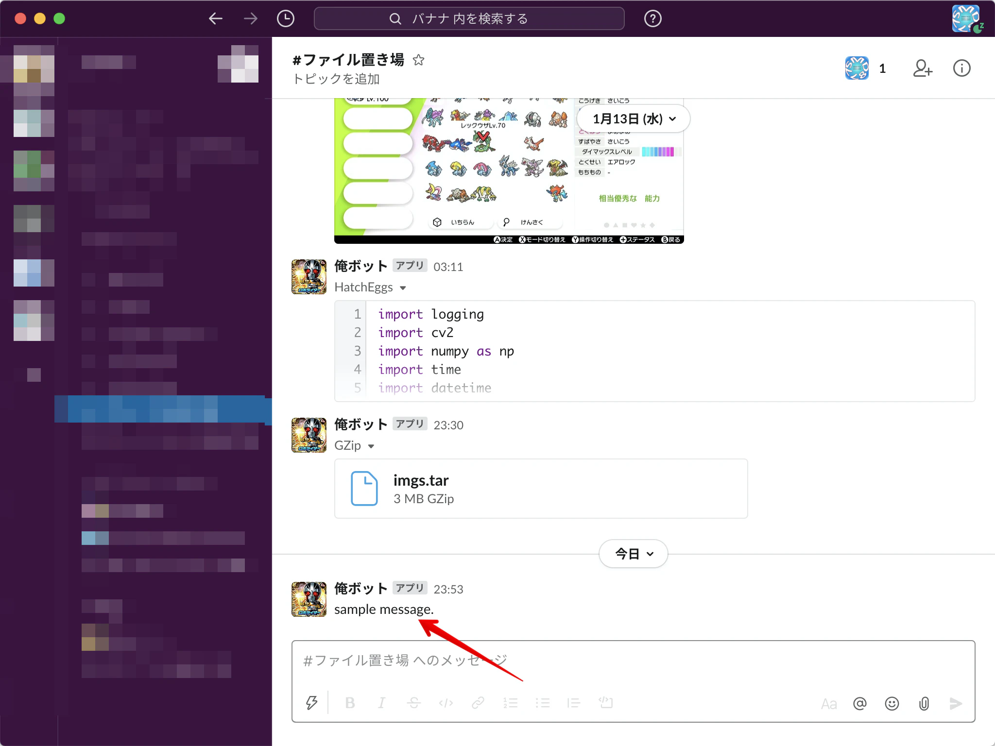Open 俺ボット profile from the 23:30 message
Image resolution: width=995 pixels, height=746 pixels.
point(360,424)
